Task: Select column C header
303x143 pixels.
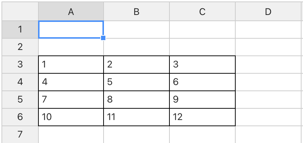Action: 202,11
